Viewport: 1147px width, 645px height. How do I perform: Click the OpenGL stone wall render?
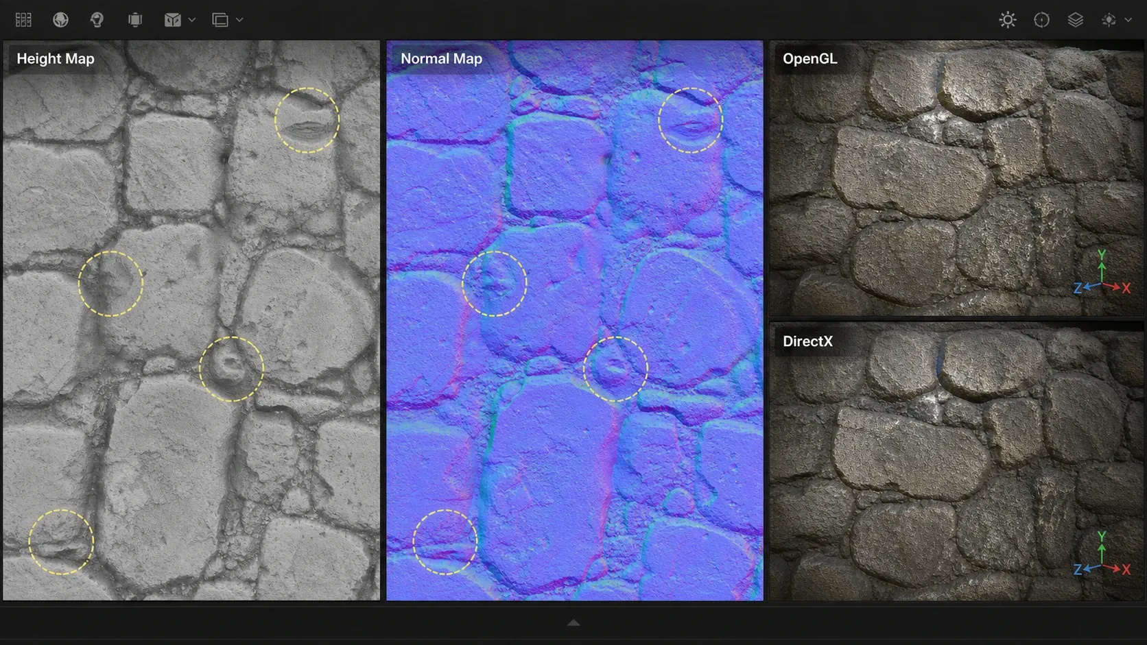coord(957,178)
